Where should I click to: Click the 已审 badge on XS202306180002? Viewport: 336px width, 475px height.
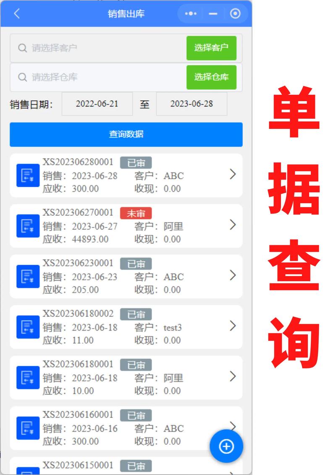[x=136, y=314]
